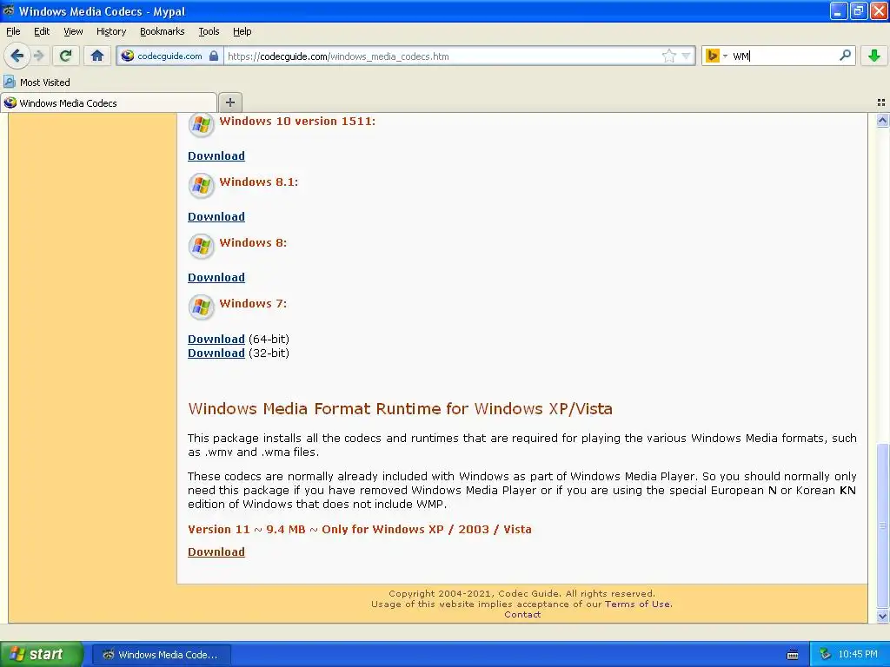Open the View menu
The height and width of the screenshot is (667, 890).
pyautogui.click(x=73, y=31)
